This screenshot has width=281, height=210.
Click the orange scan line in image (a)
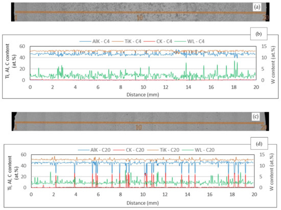tap(140, 12)
